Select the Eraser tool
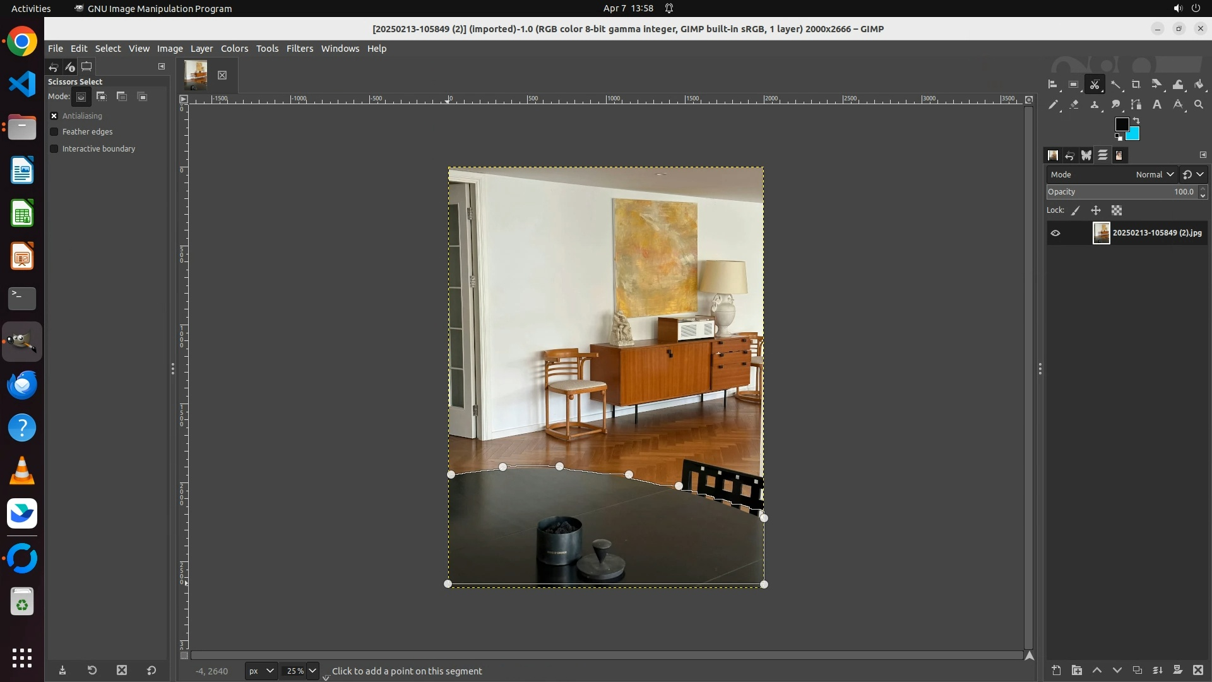 (x=1074, y=105)
